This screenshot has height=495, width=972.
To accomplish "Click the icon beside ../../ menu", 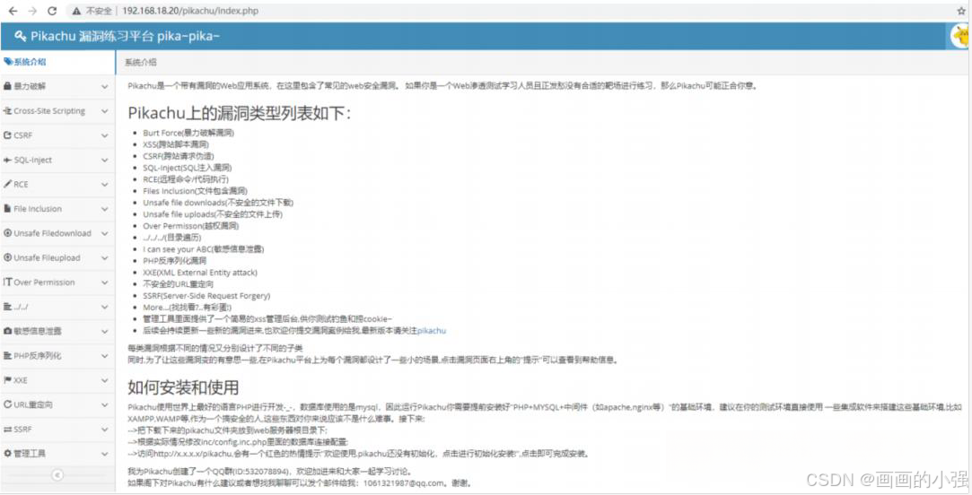I will 7,307.
